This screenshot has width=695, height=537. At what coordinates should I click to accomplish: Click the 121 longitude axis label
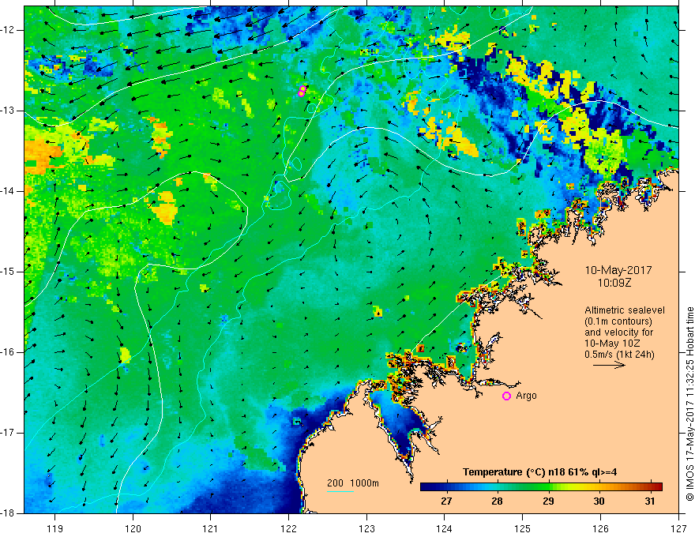point(211,528)
